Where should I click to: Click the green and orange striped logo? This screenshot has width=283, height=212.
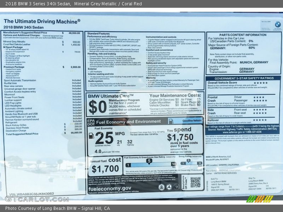pos(259,199)
